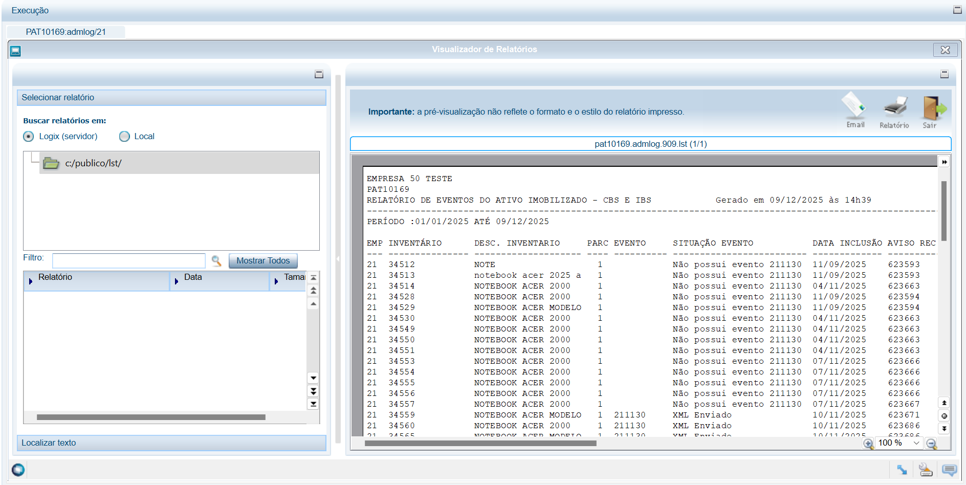Click the 'PERÍODO :01/01/2025 ATÉ 09/12/2025' line

[x=458, y=222]
